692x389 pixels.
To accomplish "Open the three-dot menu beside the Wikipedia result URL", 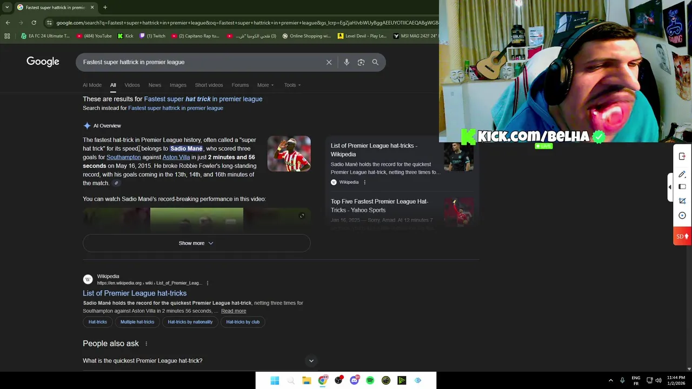I will point(207,283).
